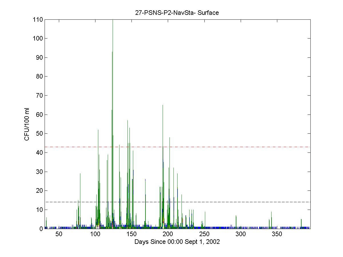Click the x-axis label "Days Since 00:00 Sept 1, 2002"
The height and width of the screenshot is (257, 343).
pos(177,242)
